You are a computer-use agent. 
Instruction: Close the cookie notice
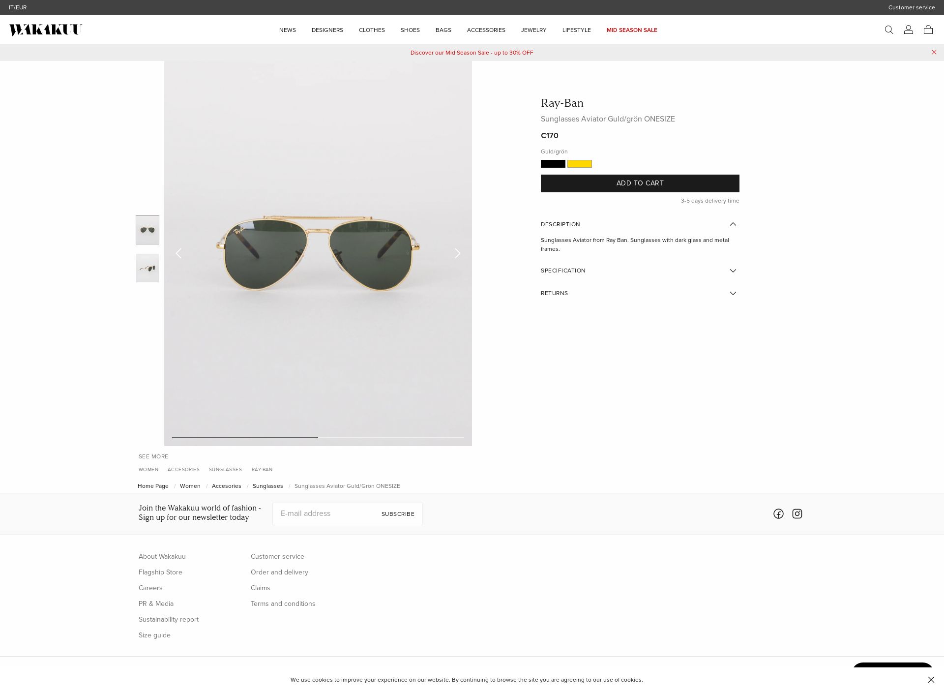[x=931, y=680]
